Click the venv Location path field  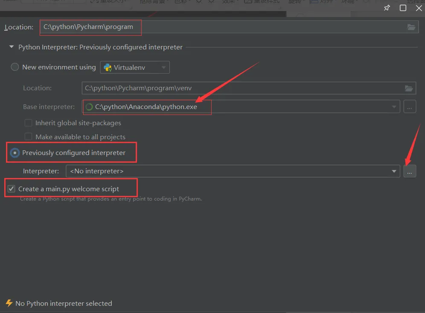(249, 88)
